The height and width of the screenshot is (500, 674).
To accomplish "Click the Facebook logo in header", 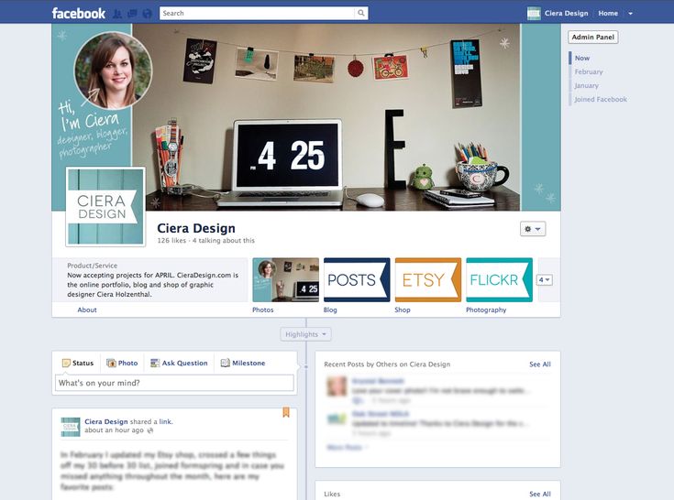I will (79, 13).
